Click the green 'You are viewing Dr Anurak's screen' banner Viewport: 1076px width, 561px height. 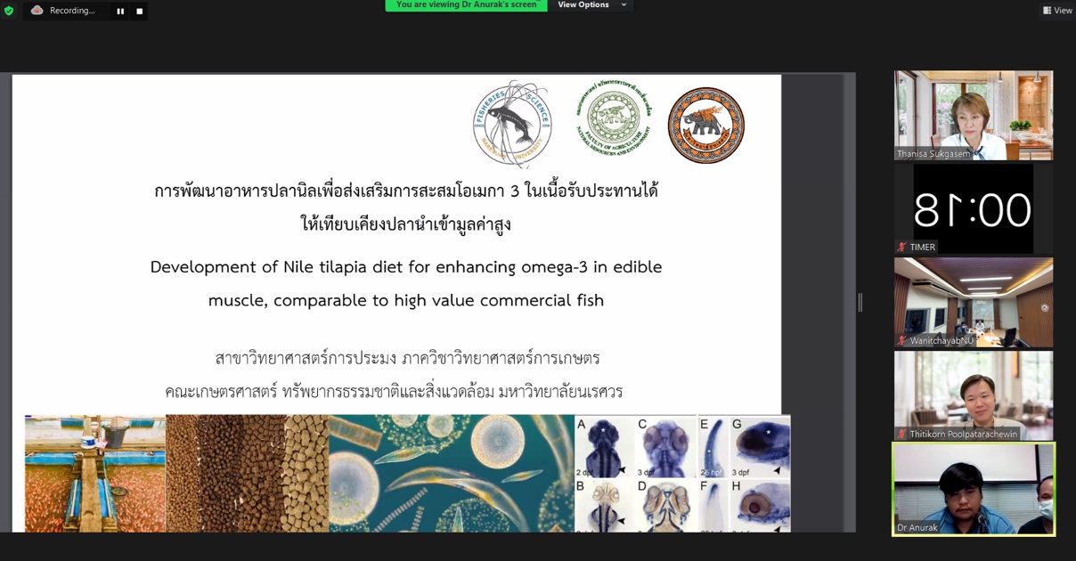click(466, 5)
